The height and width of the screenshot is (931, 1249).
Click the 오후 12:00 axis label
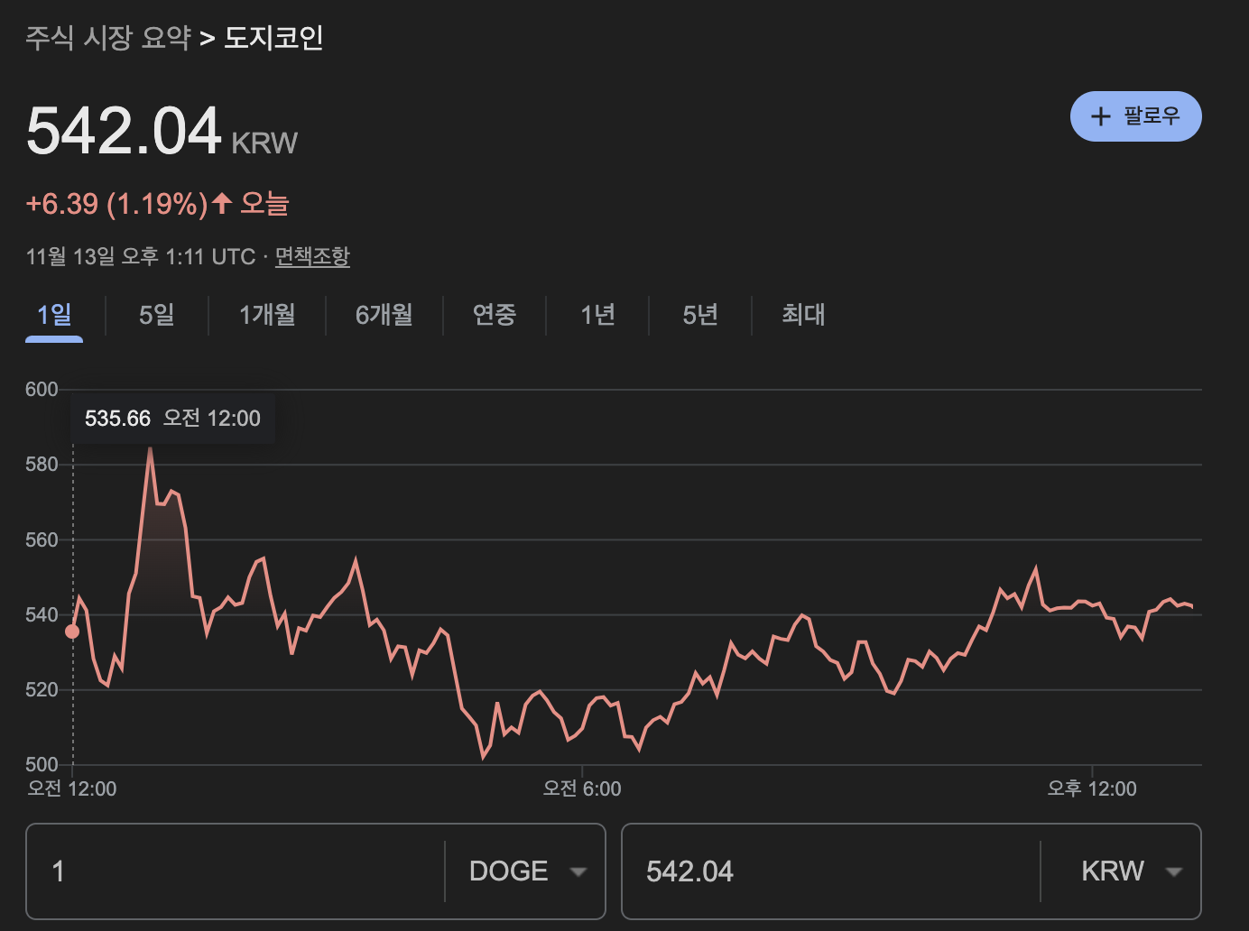coord(1092,788)
